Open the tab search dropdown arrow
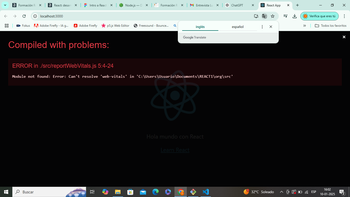Screen dimensions: 350x197 (x=5, y=5)
